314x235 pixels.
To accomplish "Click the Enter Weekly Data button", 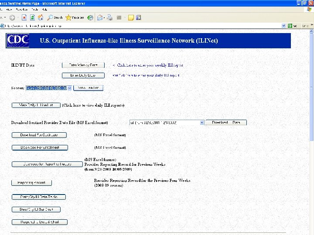I will pyautogui.click(x=83, y=65).
